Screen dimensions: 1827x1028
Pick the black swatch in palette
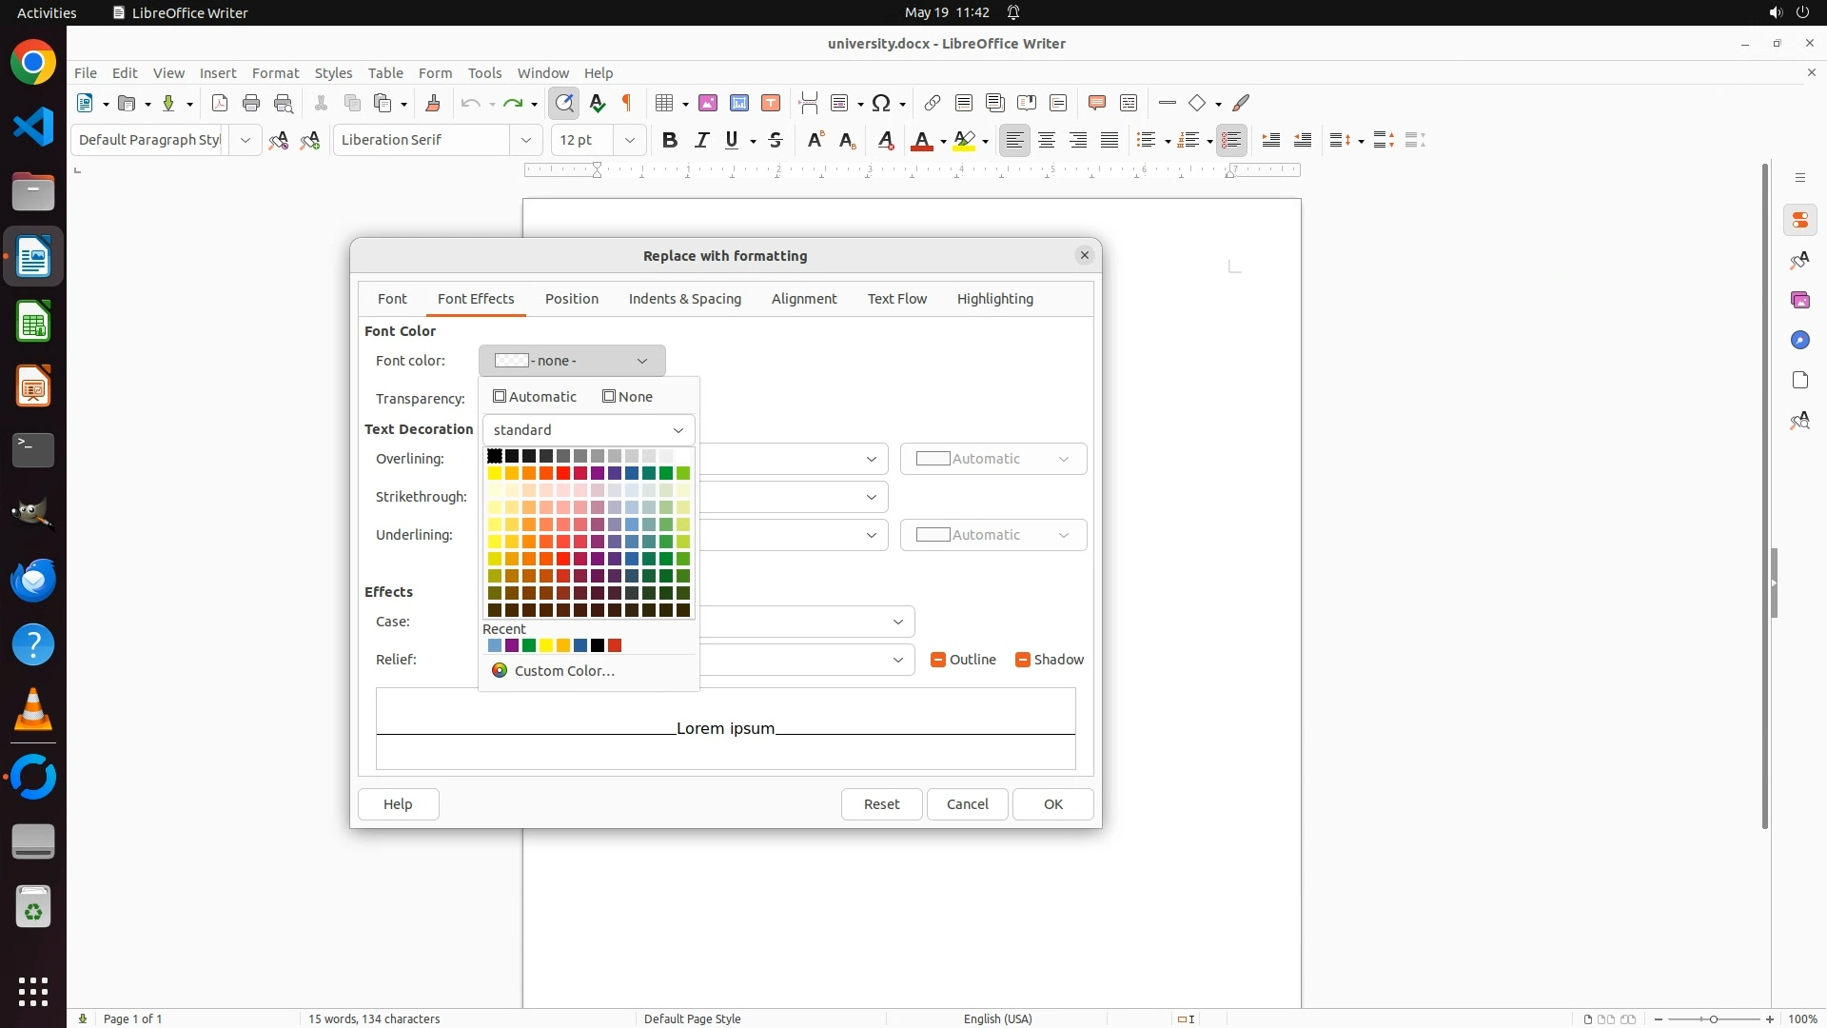coord(495,456)
